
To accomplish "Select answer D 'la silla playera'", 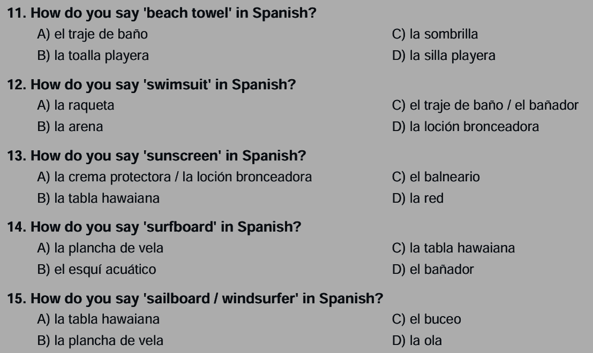I will [x=444, y=56].
